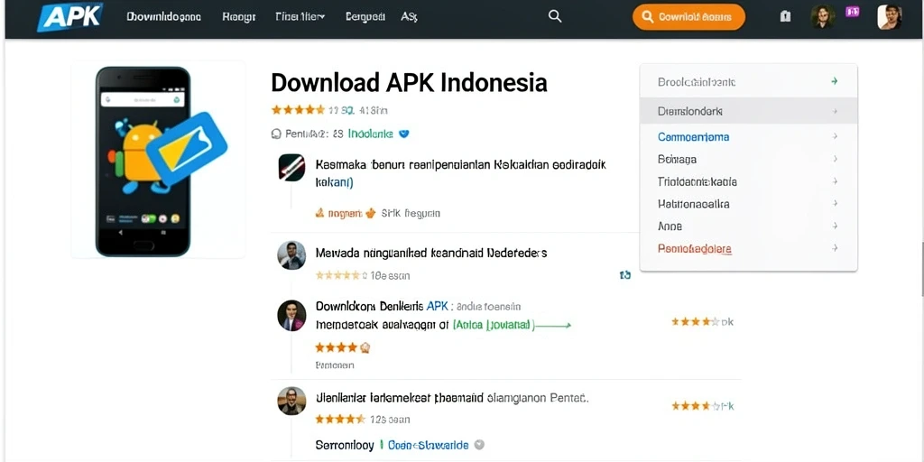Open the "Downmldogene" header menu item
Screen dimensions: 924x462
coord(164,17)
